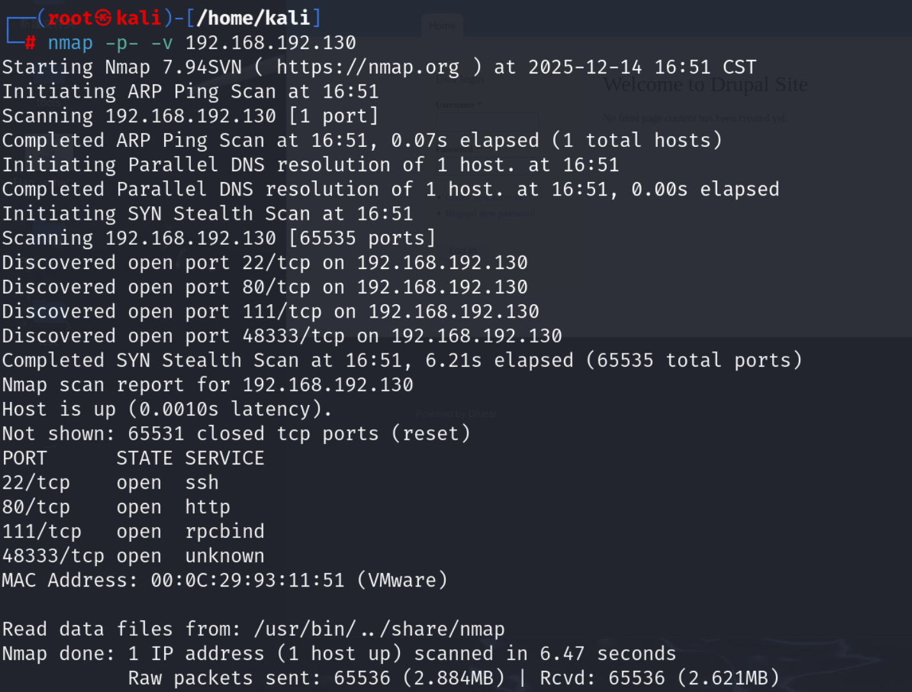The width and height of the screenshot is (912, 692).
Task: Click the faint 'Create new account' link
Action: 485,197
